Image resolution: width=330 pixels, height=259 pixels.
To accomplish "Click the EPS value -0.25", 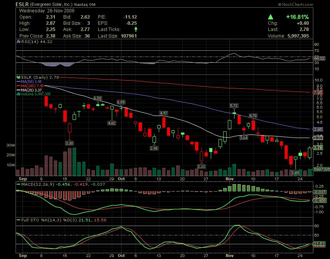I will (131, 23).
